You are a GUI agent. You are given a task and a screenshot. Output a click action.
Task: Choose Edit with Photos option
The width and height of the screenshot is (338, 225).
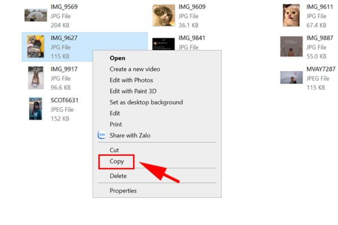point(131,80)
